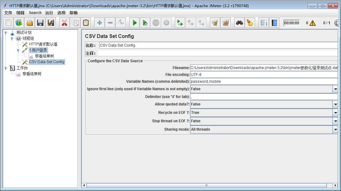Click the Delimiter input field
Viewport: 341px width, 191px height.
(264, 97)
